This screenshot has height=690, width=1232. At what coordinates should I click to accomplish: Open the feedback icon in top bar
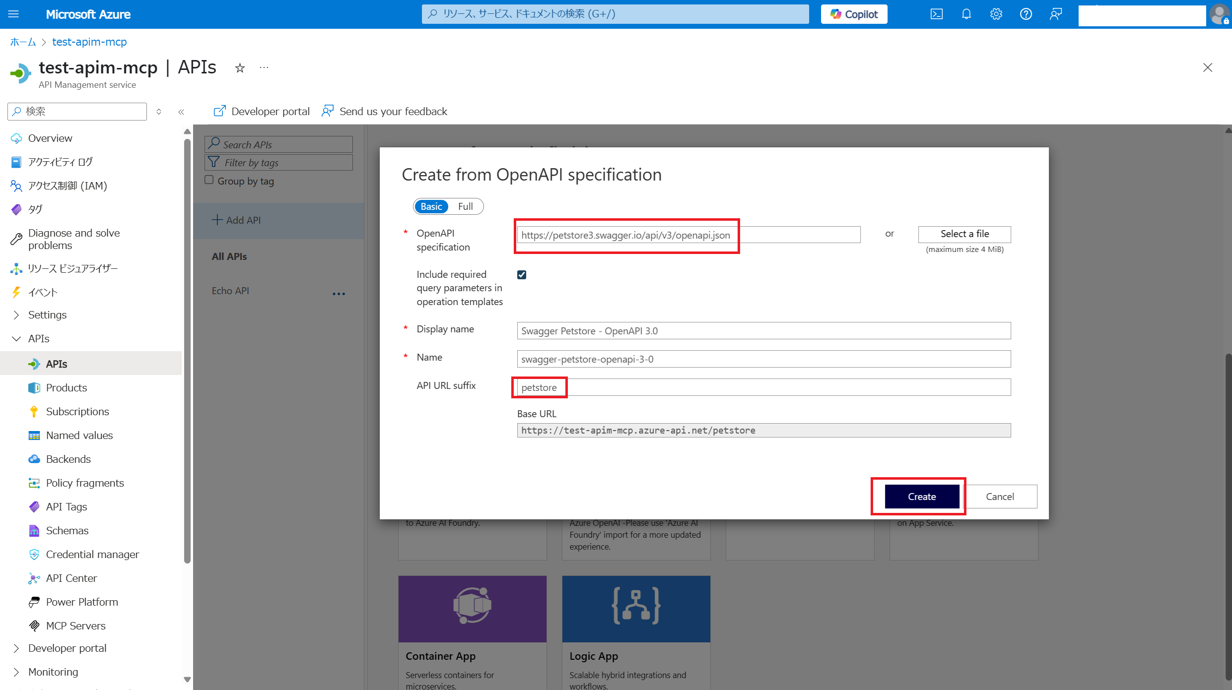(x=1055, y=14)
